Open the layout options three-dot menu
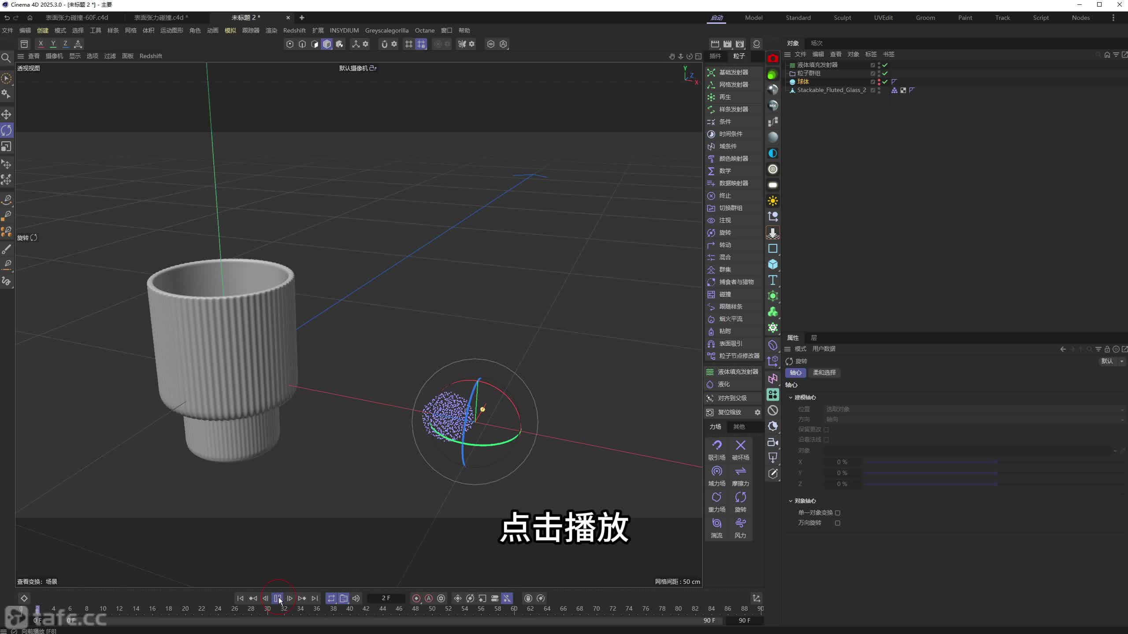Image resolution: width=1128 pixels, height=634 pixels. (1113, 18)
